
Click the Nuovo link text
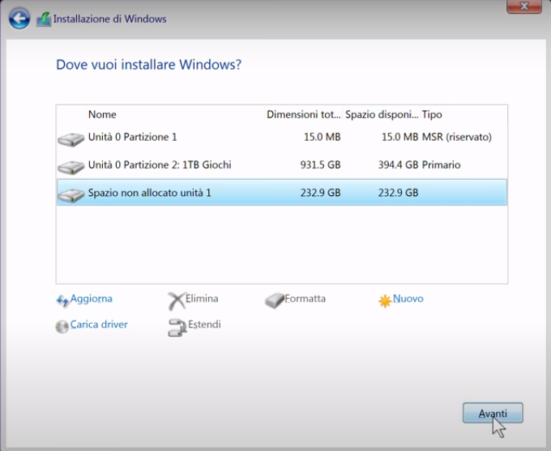point(408,299)
